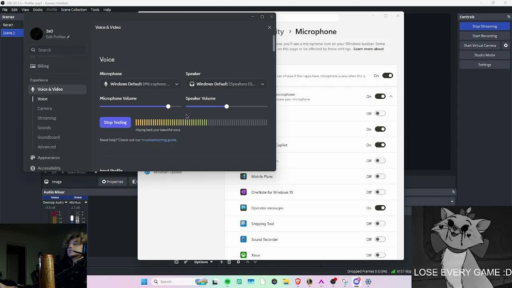
Task: Add a new item with OBS plus icon
Action: click(222, 262)
